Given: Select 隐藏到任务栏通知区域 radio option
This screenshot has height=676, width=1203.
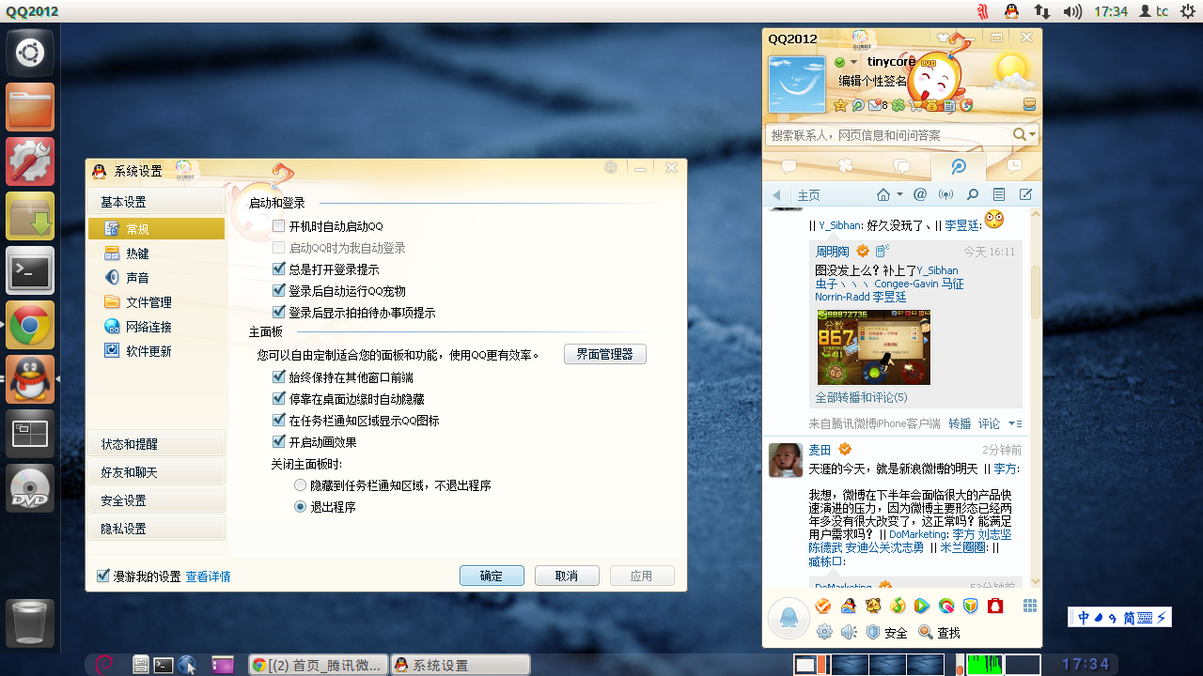Looking at the screenshot, I should tap(301, 485).
